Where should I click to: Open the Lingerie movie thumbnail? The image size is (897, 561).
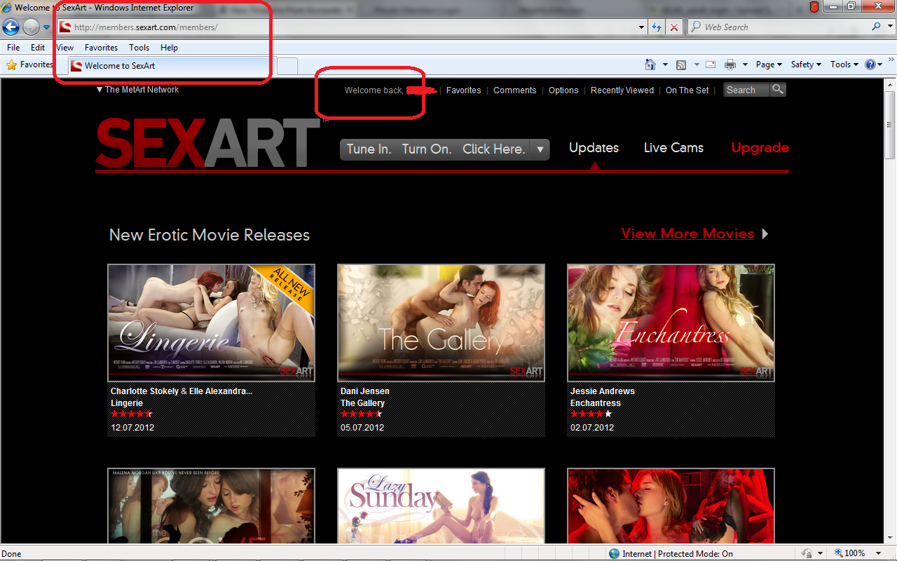click(x=211, y=323)
